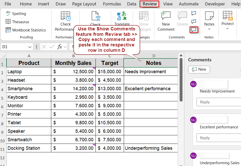Click the Insert Function fx button

point(60,47)
